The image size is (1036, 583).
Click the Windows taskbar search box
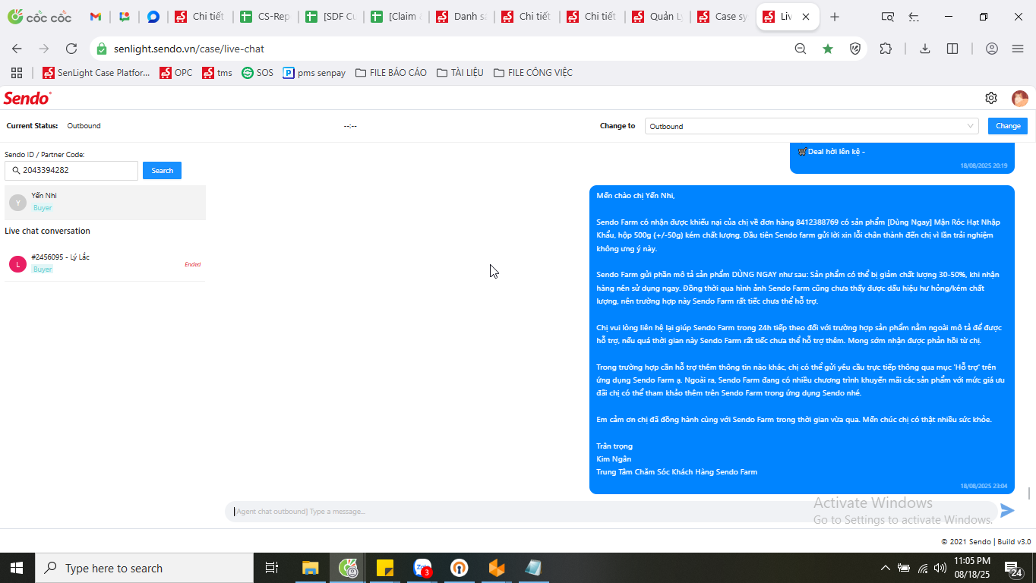(144, 568)
